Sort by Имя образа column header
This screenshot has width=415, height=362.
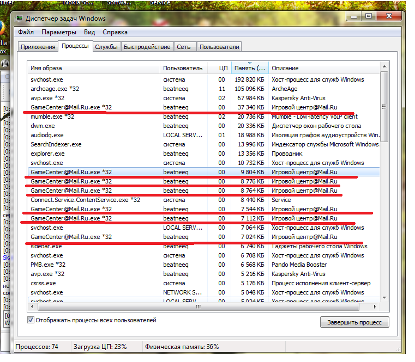click(x=94, y=68)
